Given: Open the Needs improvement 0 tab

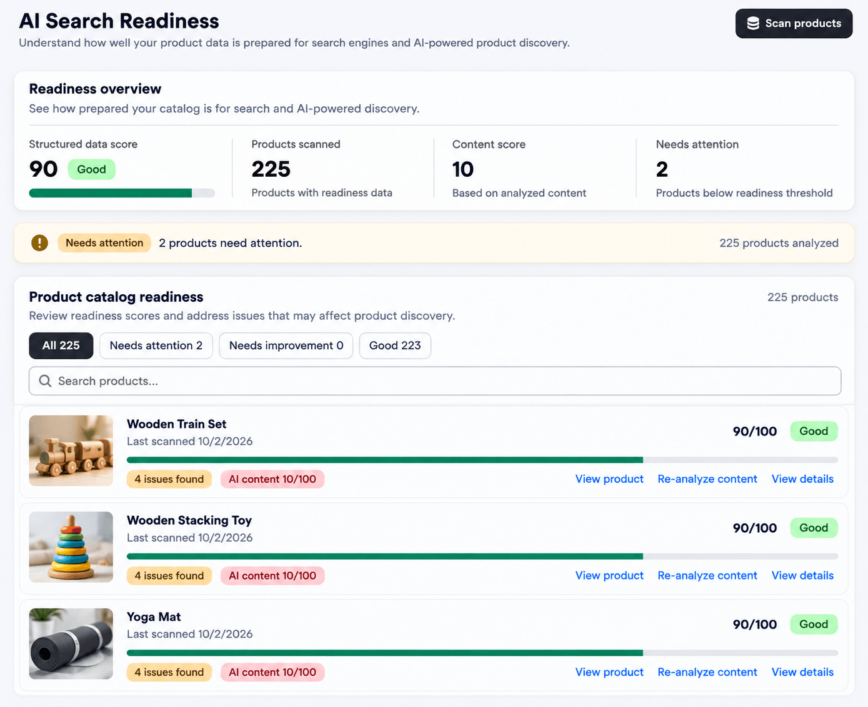Looking at the screenshot, I should pos(286,346).
